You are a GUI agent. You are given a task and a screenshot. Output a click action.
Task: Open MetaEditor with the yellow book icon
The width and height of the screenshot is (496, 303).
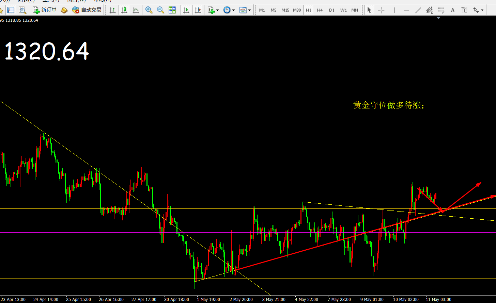tap(64, 10)
